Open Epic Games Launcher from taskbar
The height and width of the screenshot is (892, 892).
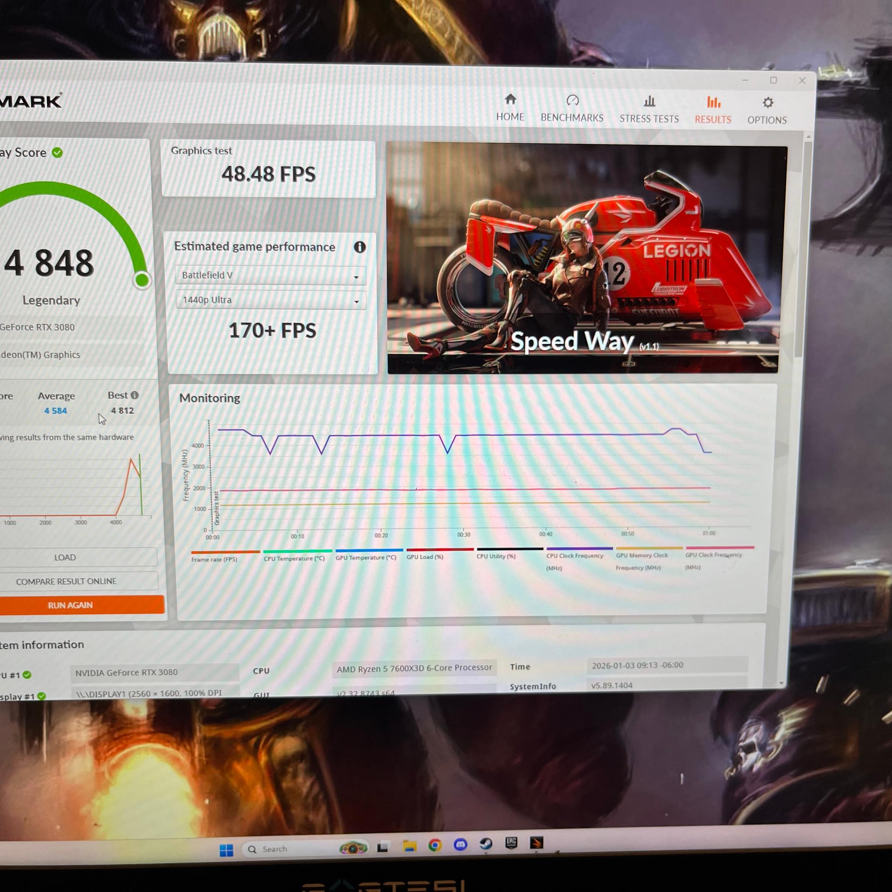point(510,843)
